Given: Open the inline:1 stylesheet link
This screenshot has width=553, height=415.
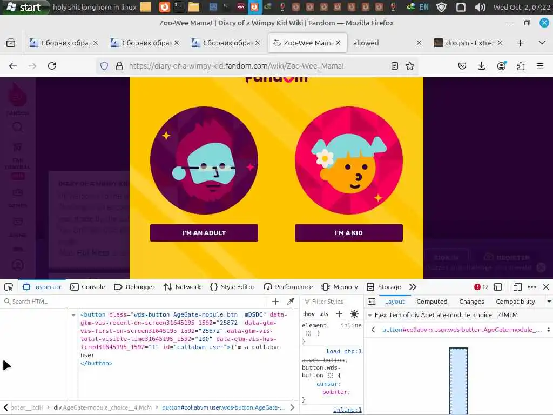Looking at the screenshot, I should (347, 410).
